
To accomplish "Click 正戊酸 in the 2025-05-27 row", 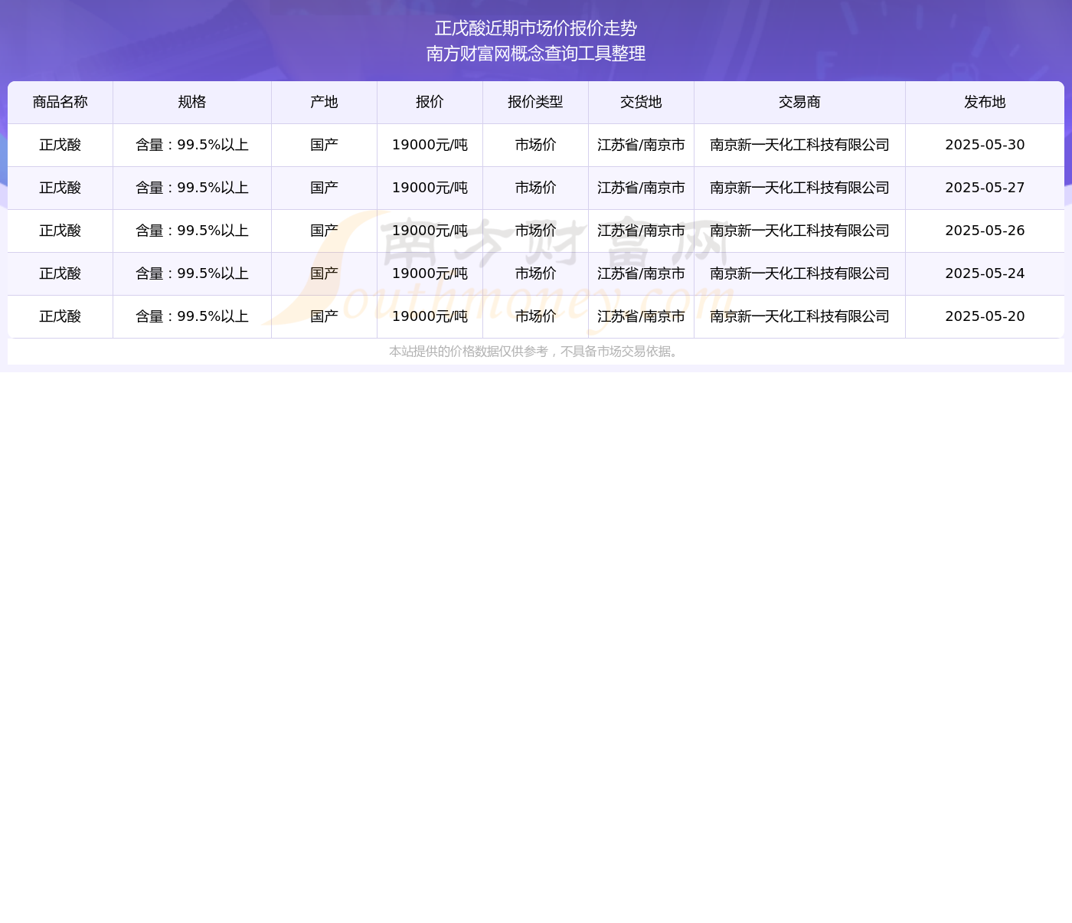I will 60,188.
